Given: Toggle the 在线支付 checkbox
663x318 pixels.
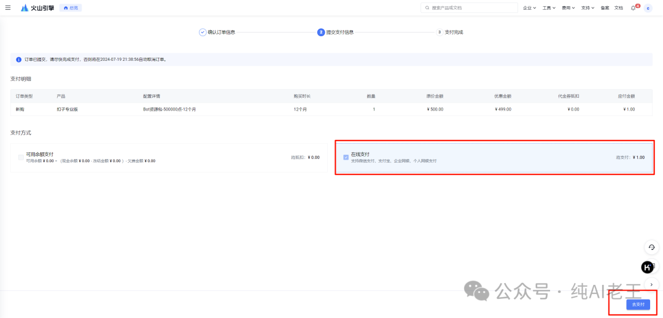Looking at the screenshot, I should click(x=346, y=157).
